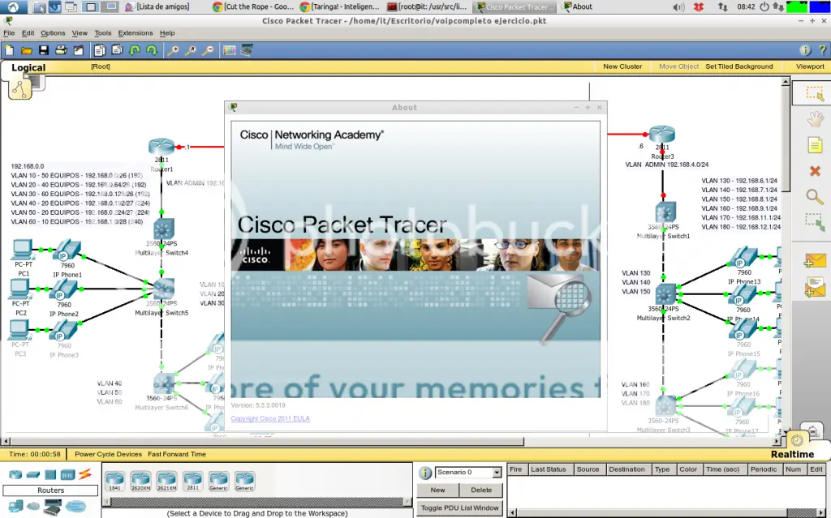This screenshot has height=518, width=831.
Task: Choose the Place Note tool
Action: [x=815, y=144]
